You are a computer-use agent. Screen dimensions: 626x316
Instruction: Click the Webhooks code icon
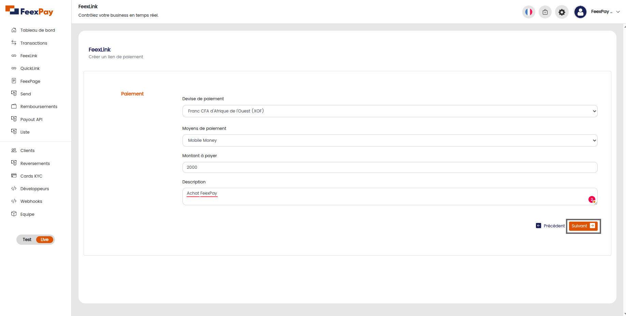(14, 201)
